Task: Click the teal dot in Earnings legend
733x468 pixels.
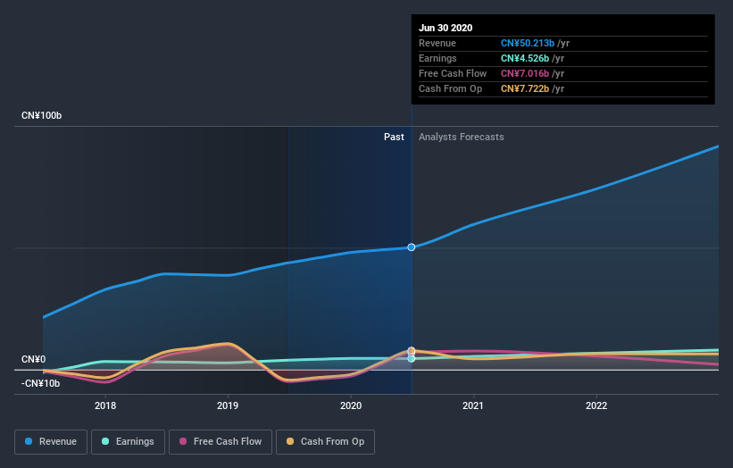Action: coord(105,441)
